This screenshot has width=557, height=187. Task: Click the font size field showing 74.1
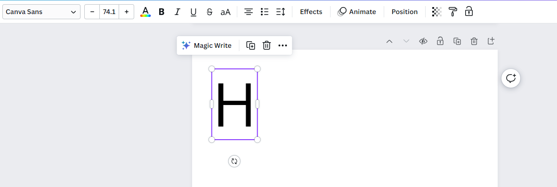click(x=109, y=12)
